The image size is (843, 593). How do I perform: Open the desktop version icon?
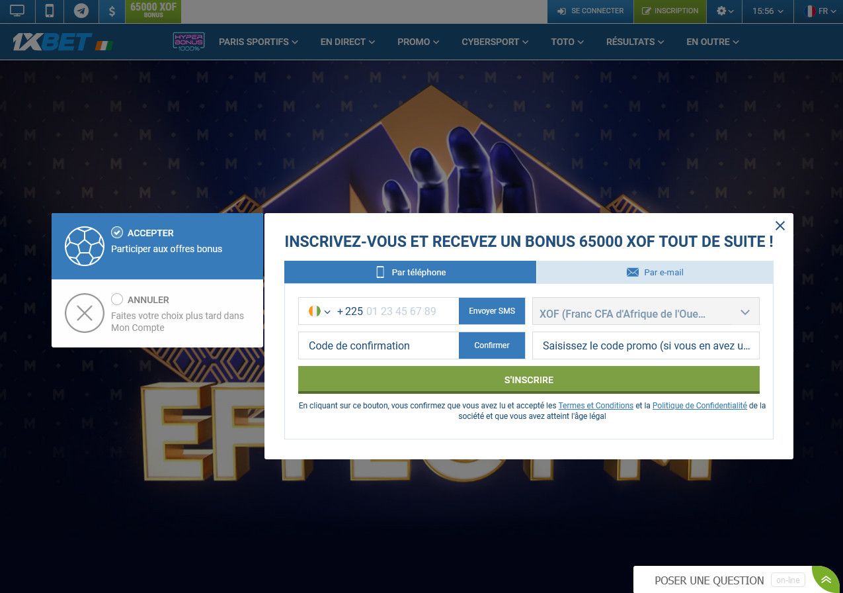click(x=17, y=11)
